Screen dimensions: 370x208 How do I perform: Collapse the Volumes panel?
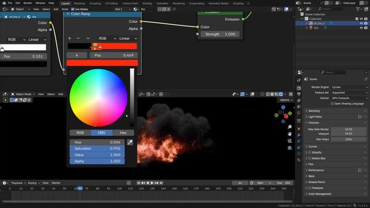click(313, 122)
